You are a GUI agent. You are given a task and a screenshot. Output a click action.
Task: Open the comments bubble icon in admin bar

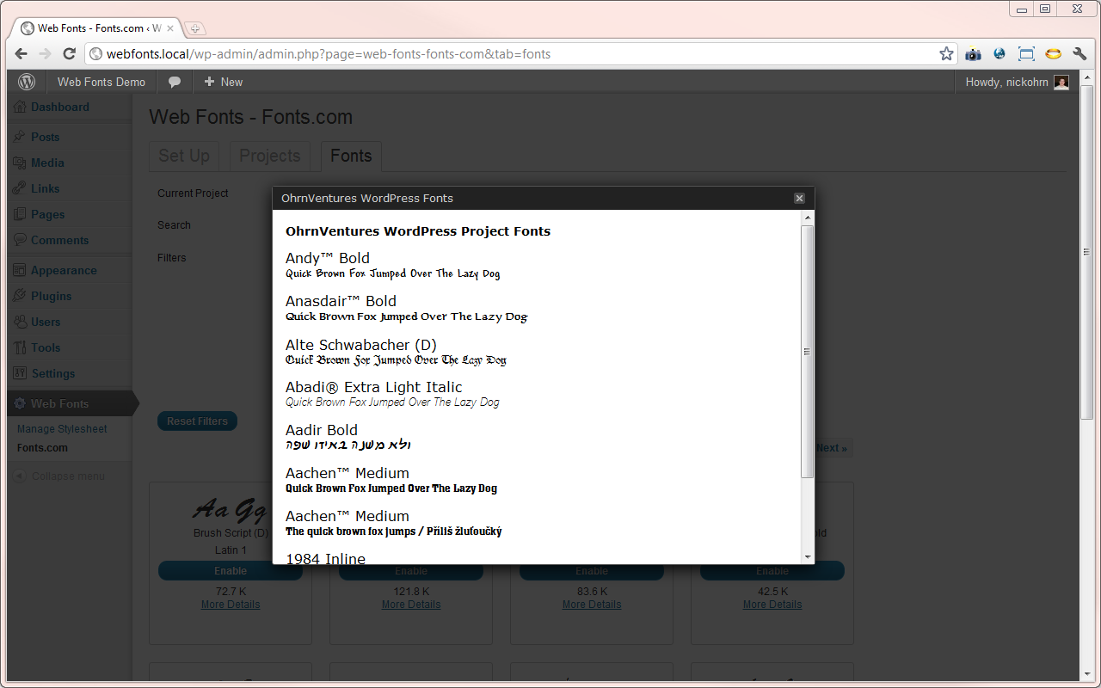click(x=175, y=82)
